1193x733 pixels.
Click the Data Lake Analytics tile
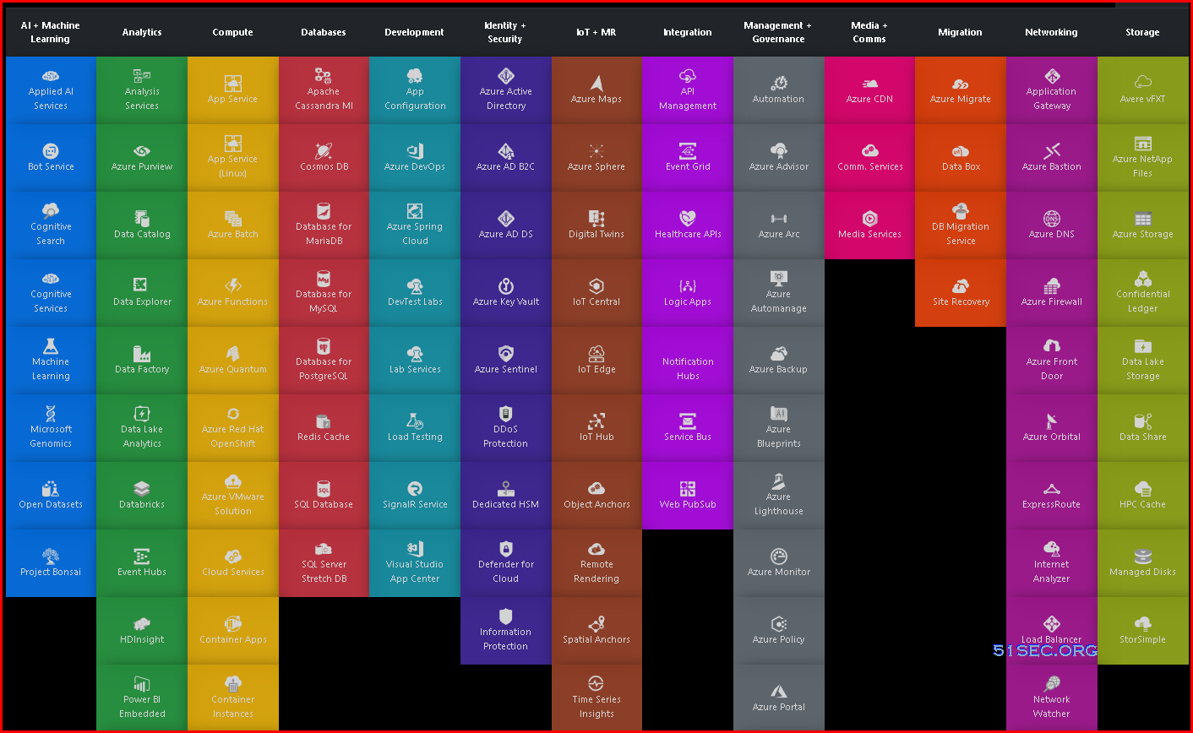pyautogui.click(x=142, y=428)
